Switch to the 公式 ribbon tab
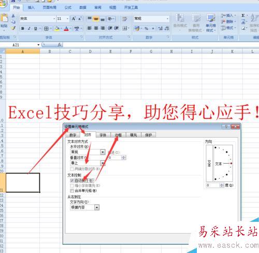 click(x=68, y=7)
